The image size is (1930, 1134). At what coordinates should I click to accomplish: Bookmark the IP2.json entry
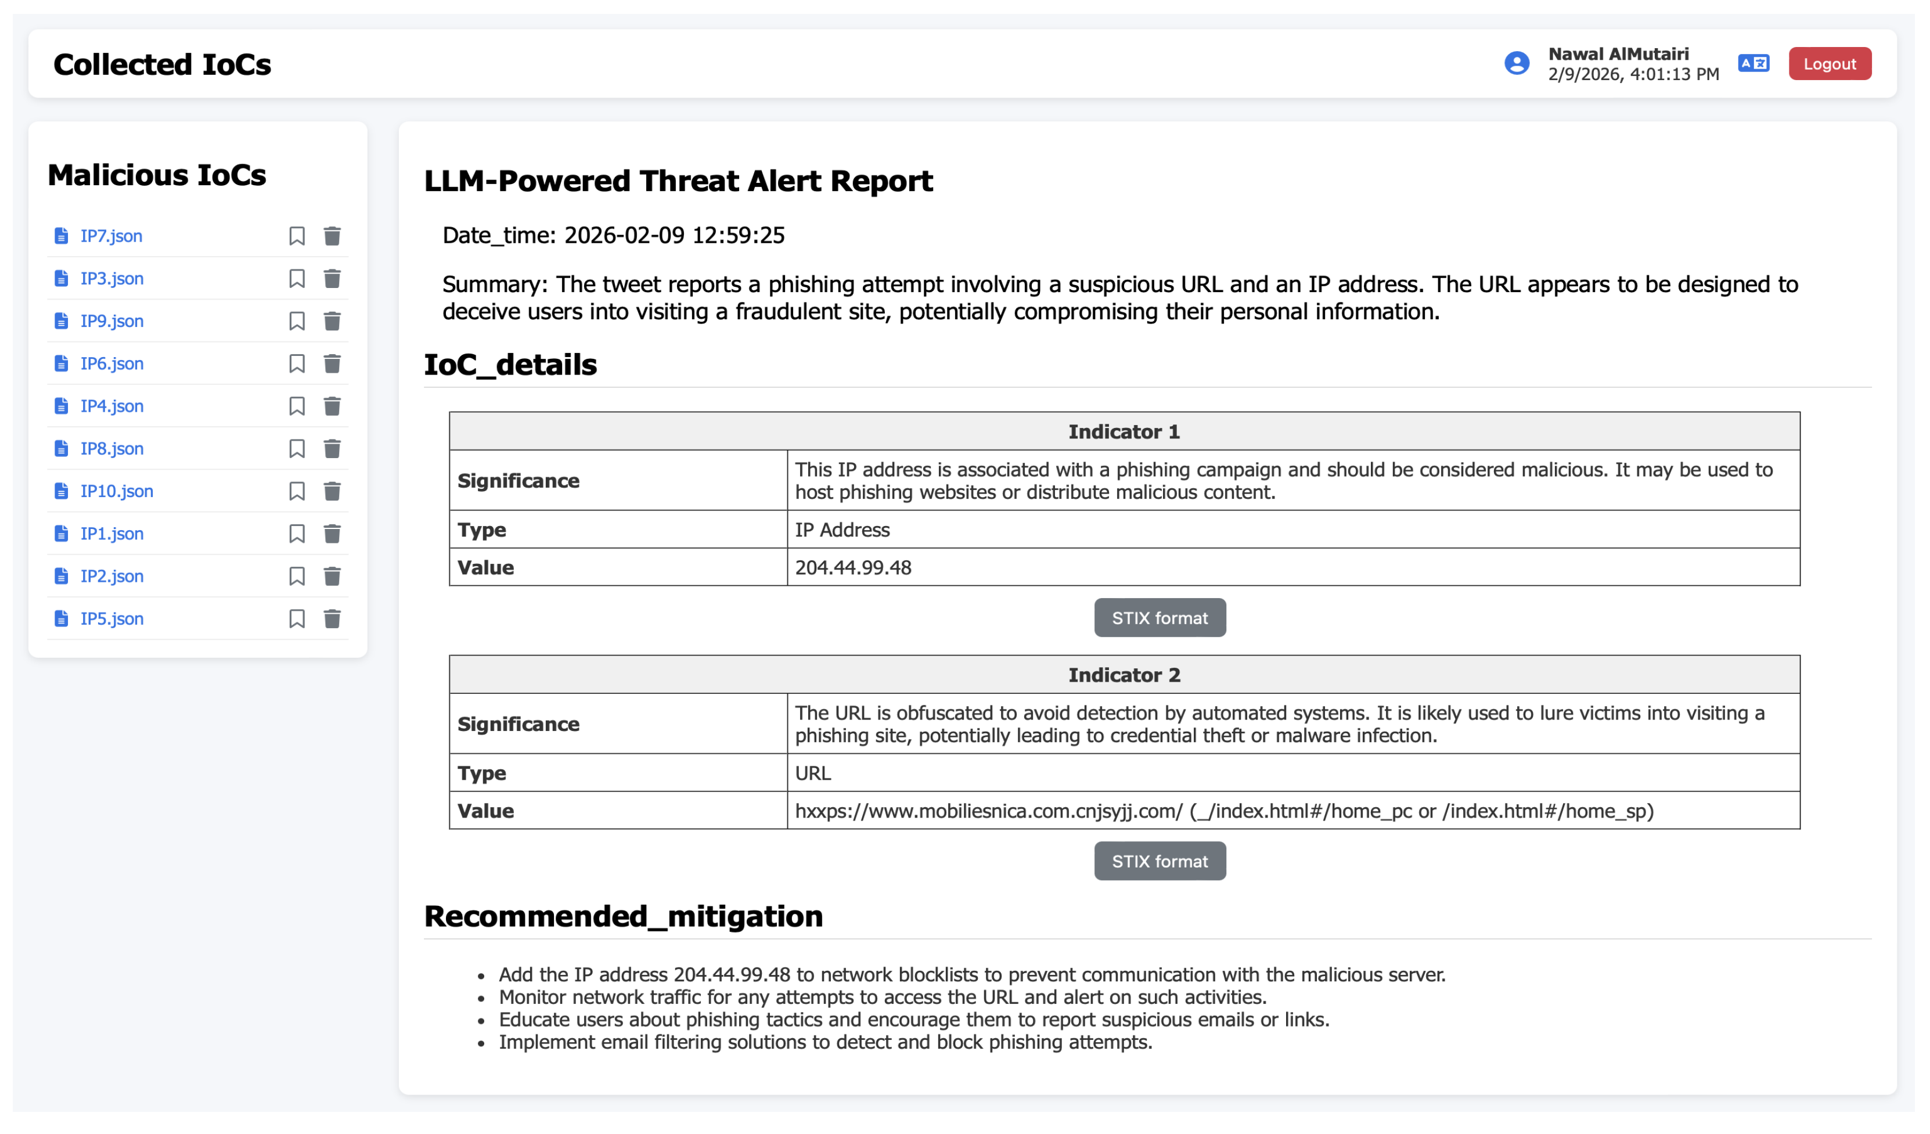297,576
